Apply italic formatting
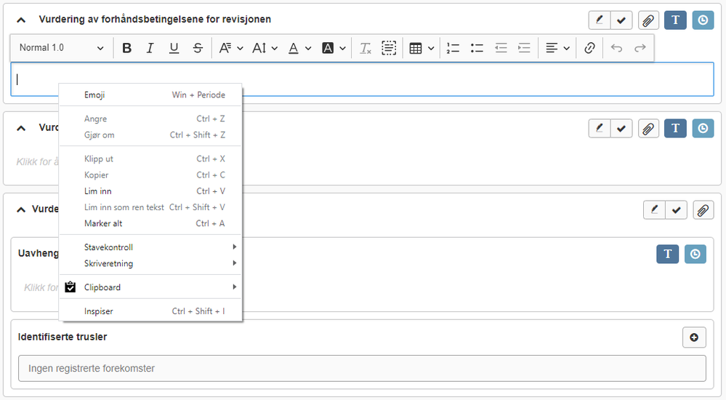The height and width of the screenshot is (400, 726). coord(150,48)
